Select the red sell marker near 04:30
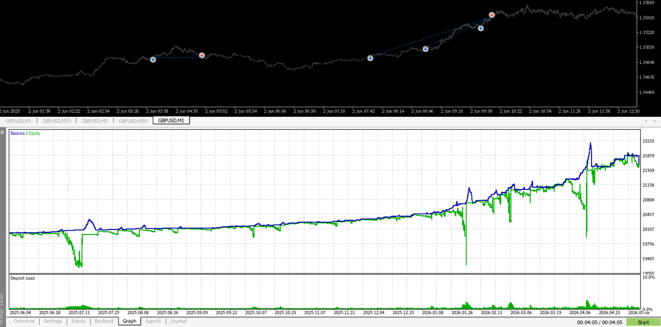This screenshot has width=661, height=327. pos(202,56)
